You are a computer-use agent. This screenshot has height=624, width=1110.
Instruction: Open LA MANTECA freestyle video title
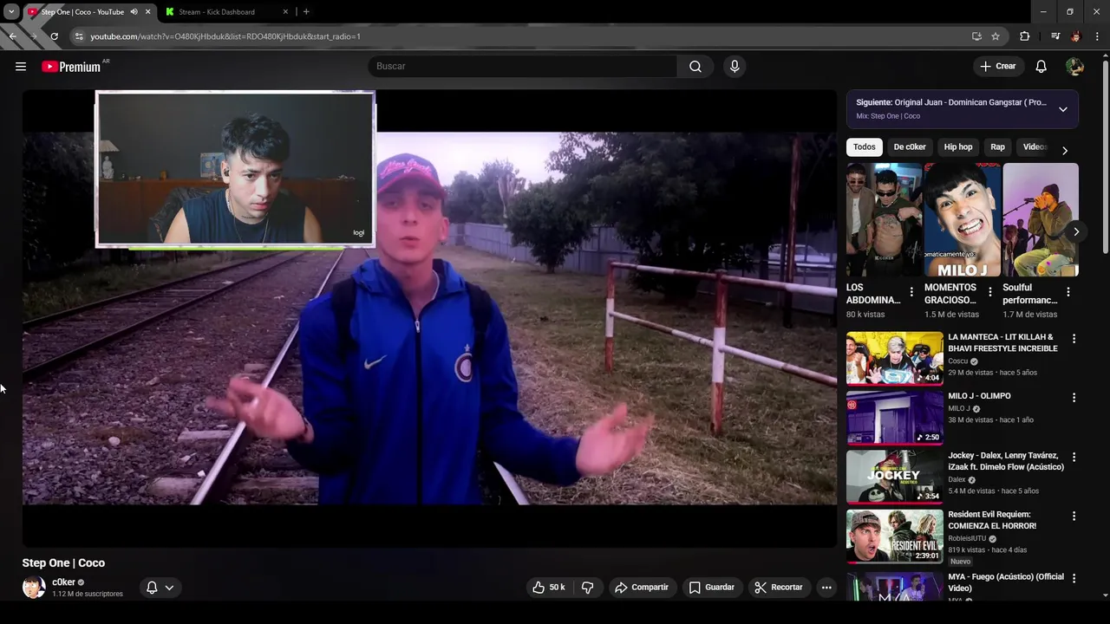tap(1003, 342)
